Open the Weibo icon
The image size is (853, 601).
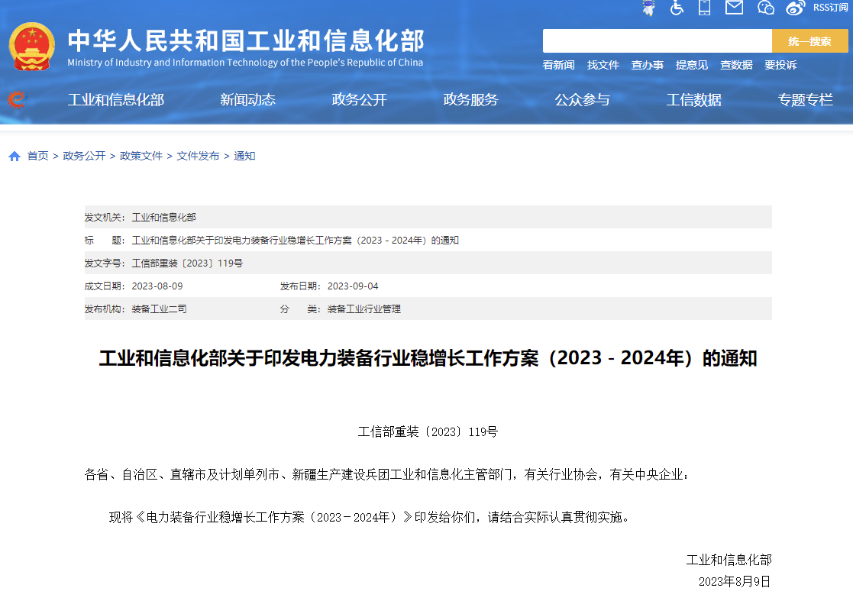tap(795, 8)
